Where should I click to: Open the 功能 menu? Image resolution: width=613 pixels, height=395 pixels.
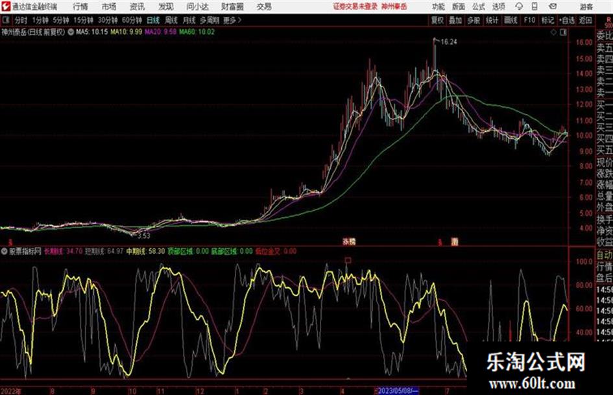click(x=439, y=6)
